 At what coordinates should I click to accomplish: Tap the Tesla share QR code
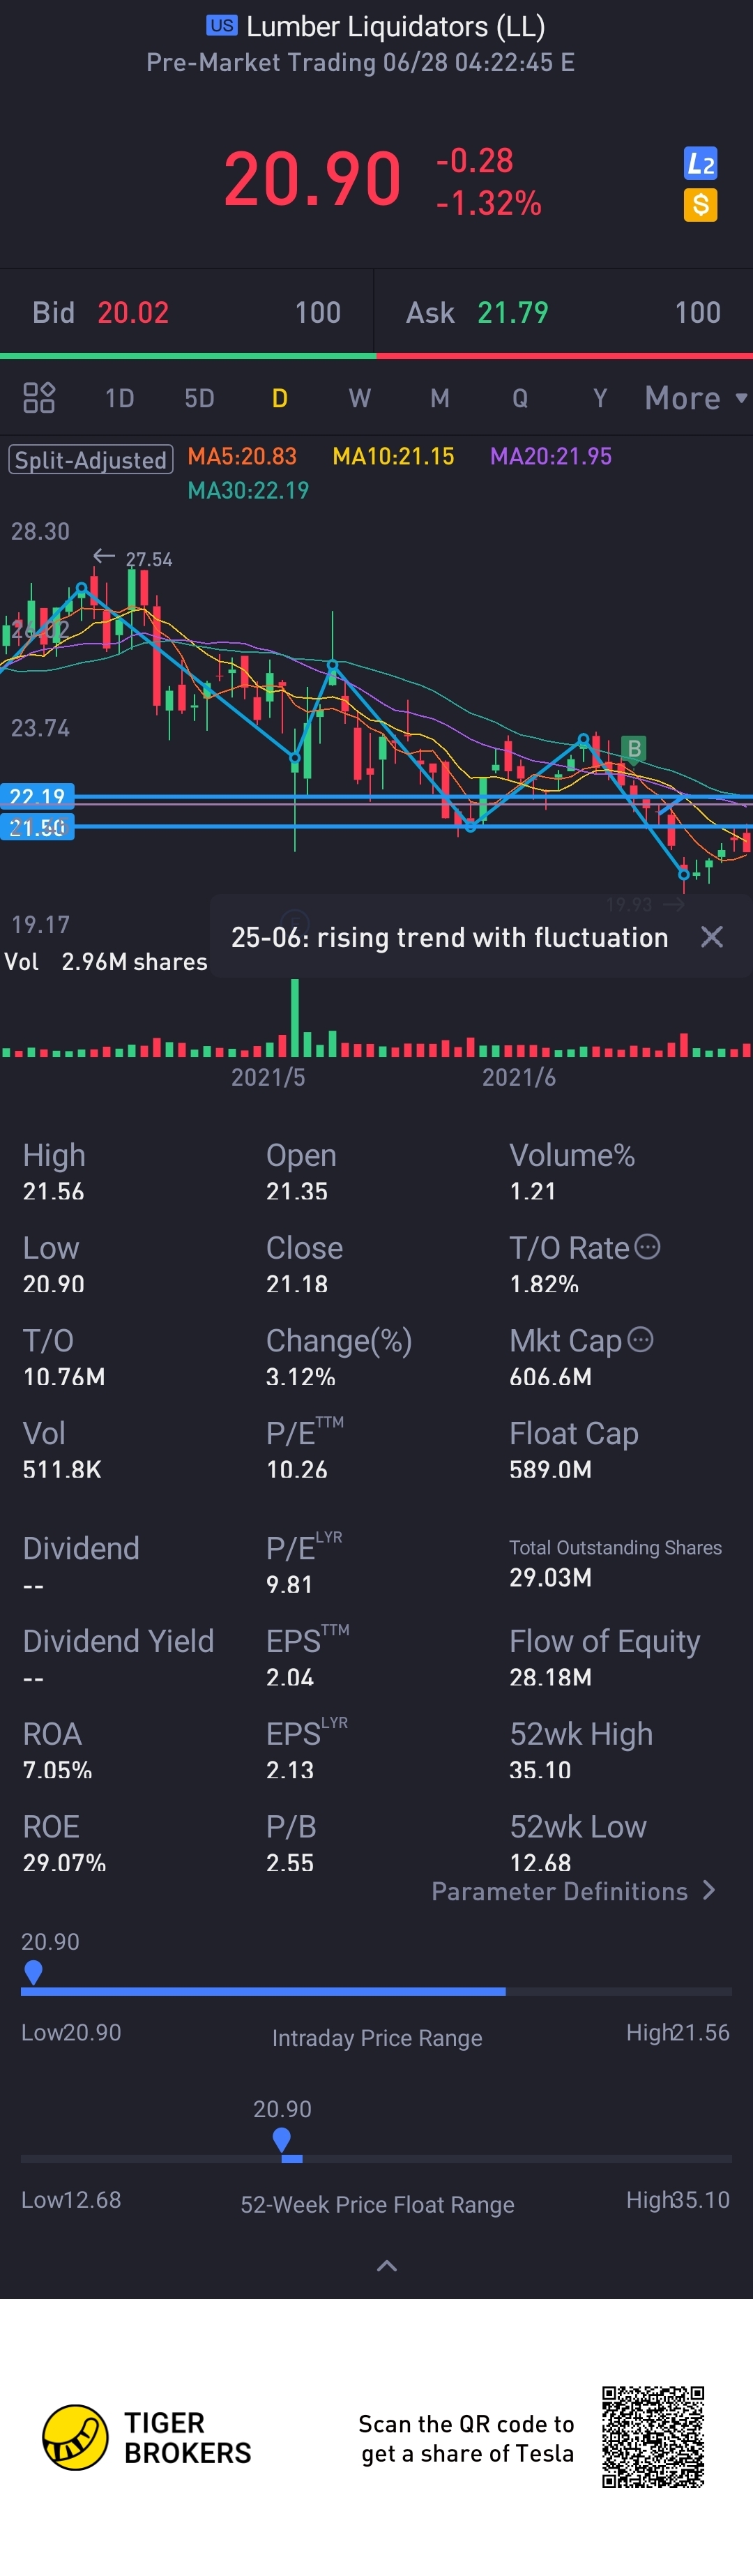[653, 2437]
